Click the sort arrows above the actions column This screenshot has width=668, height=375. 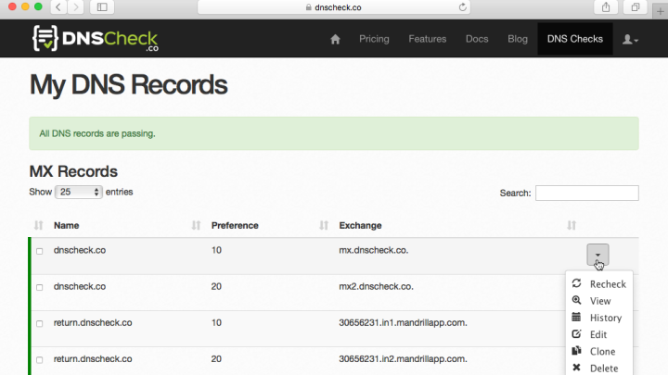point(572,225)
